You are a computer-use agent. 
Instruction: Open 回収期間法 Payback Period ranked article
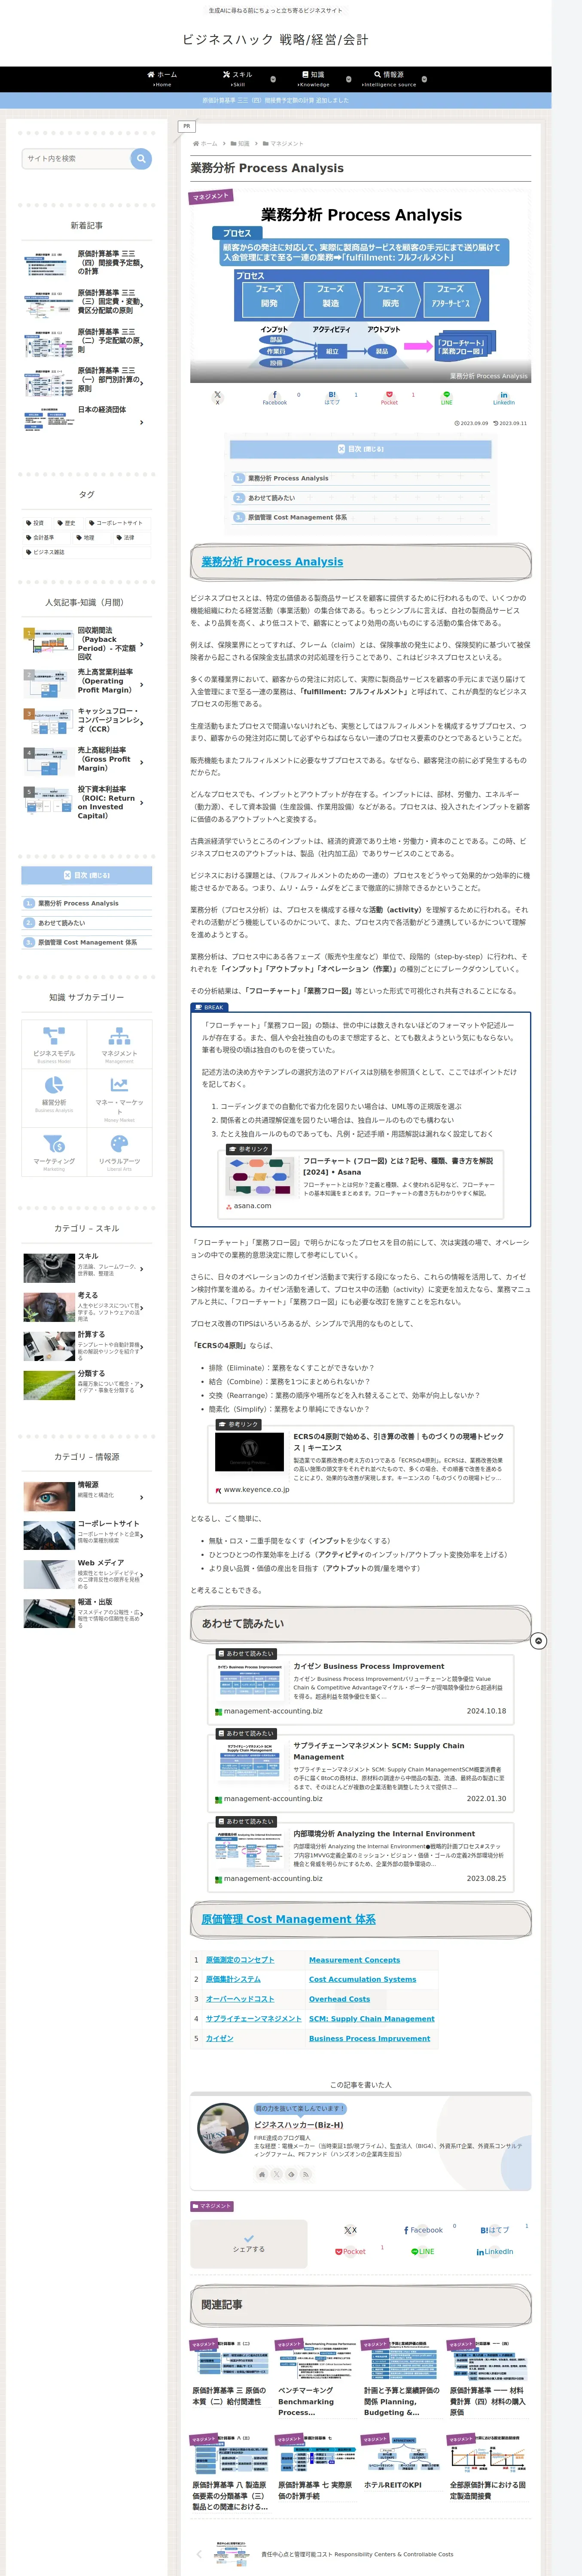[x=87, y=644]
